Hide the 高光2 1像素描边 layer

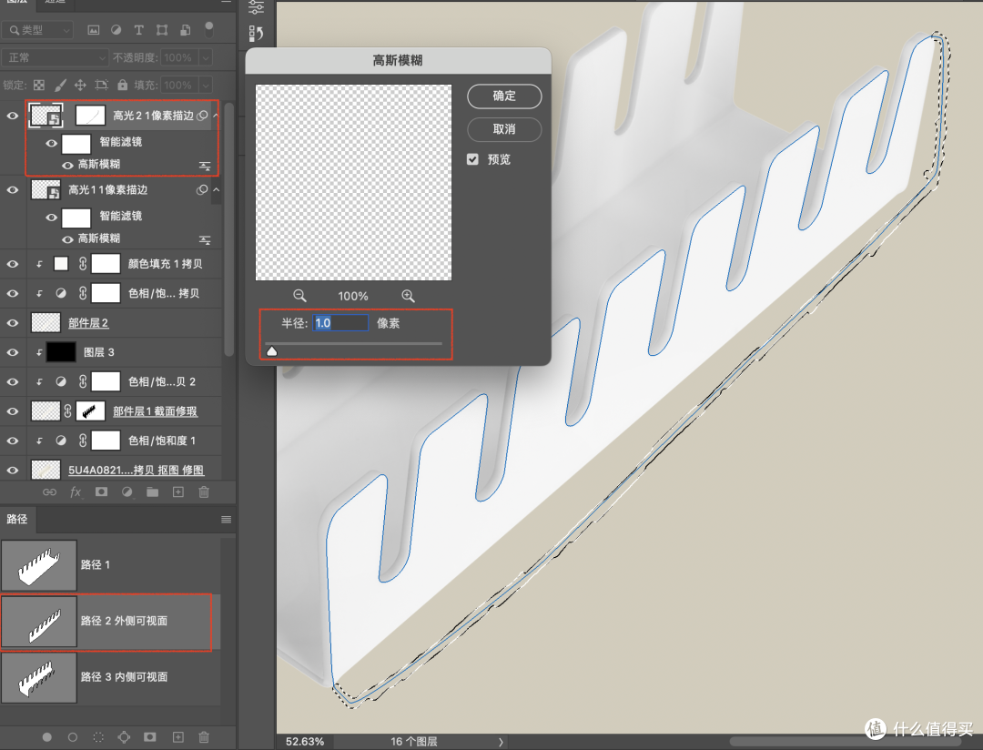(13, 116)
